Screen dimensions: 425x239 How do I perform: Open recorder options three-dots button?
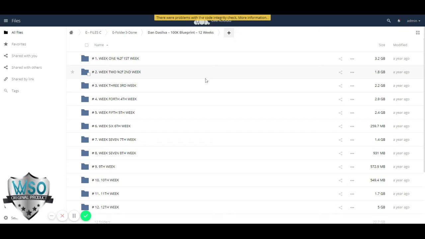[x=51, y=216]
